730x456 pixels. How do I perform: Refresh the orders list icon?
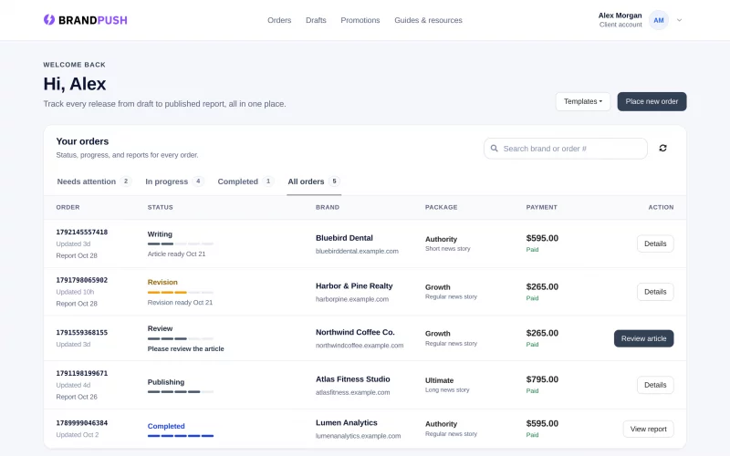pos(662,148)
